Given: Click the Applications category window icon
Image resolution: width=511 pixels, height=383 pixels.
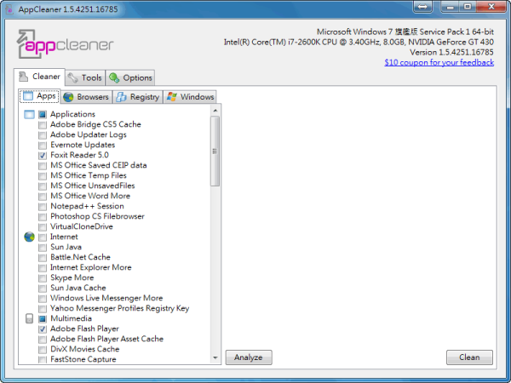Looking at the screenshot, I should 29,114.
